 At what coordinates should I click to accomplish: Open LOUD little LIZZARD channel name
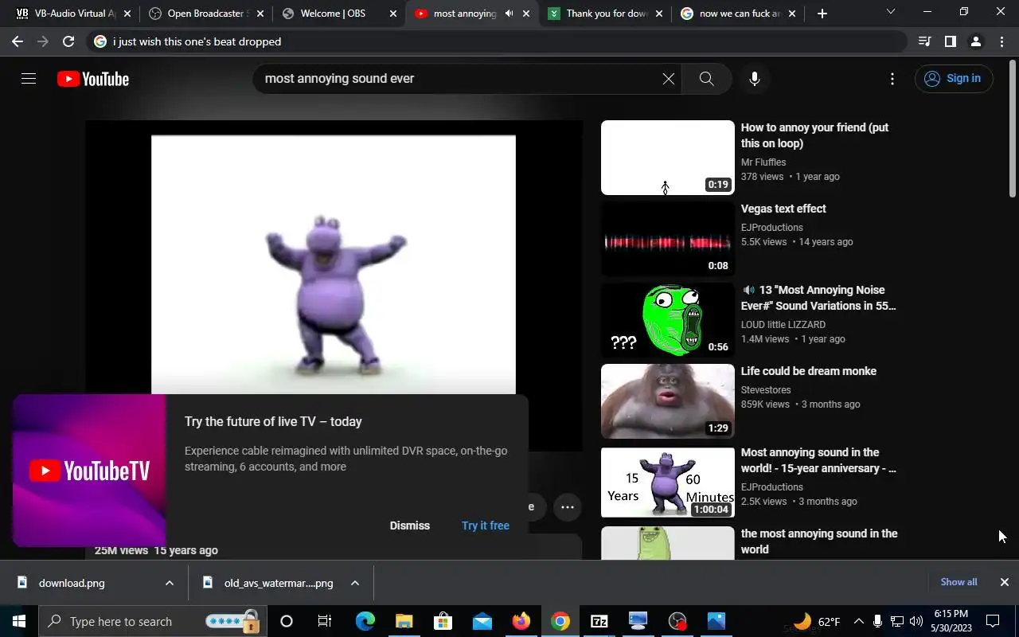pyautogui.click(x=783, y=325)
